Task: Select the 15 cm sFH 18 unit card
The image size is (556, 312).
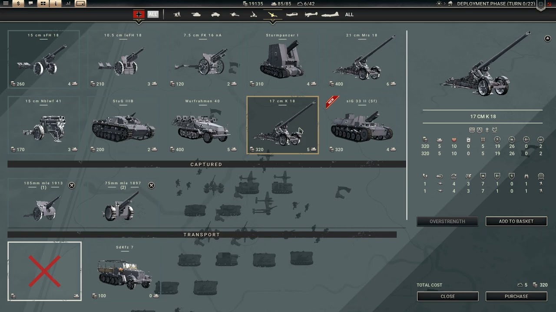Action: pos(44,59)
